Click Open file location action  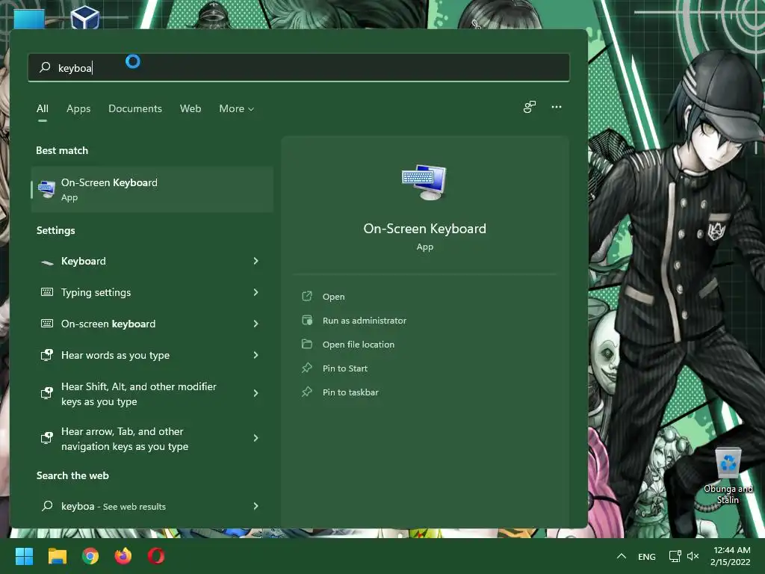358,345
